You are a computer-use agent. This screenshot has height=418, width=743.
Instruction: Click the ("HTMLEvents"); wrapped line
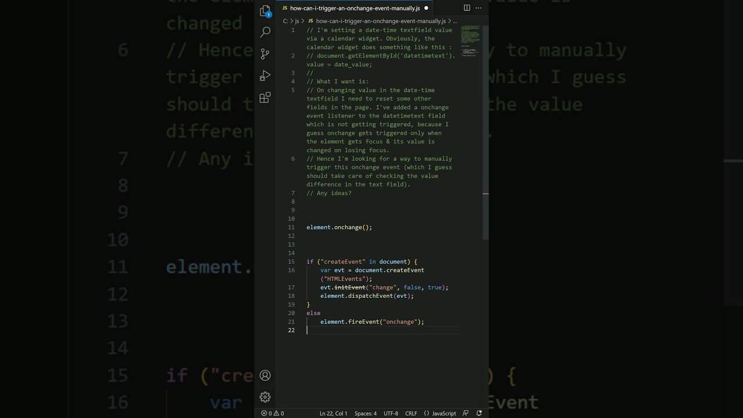tap(346, 279)
